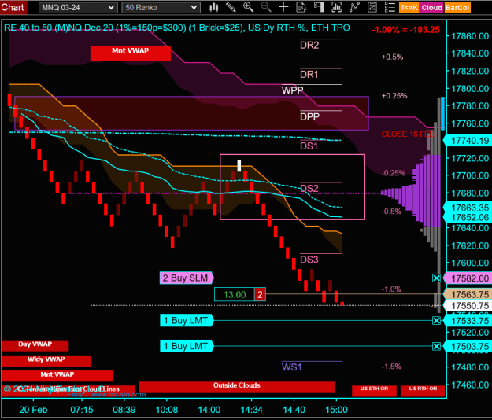Click the WPP pivot label
Screen dimensions: 492x420
click(x=292, y=90)
